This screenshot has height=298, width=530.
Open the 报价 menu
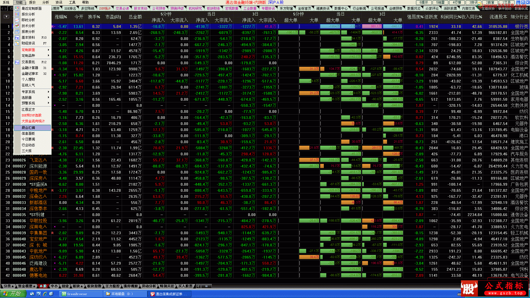[33, 2]
